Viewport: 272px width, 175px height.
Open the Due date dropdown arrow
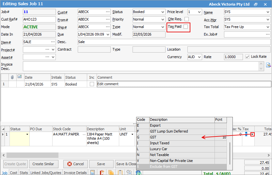108,34
